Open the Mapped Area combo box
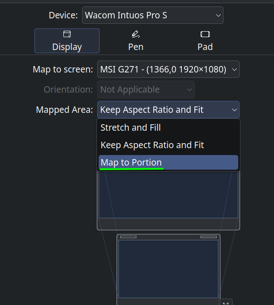This screenshot has height=305, width=274. [x=168, y=110]
